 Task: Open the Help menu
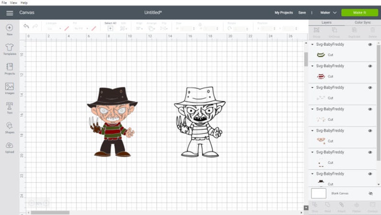click(24, 3)
